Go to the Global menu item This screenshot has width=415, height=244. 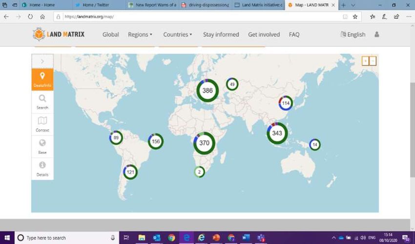[111, 35]
